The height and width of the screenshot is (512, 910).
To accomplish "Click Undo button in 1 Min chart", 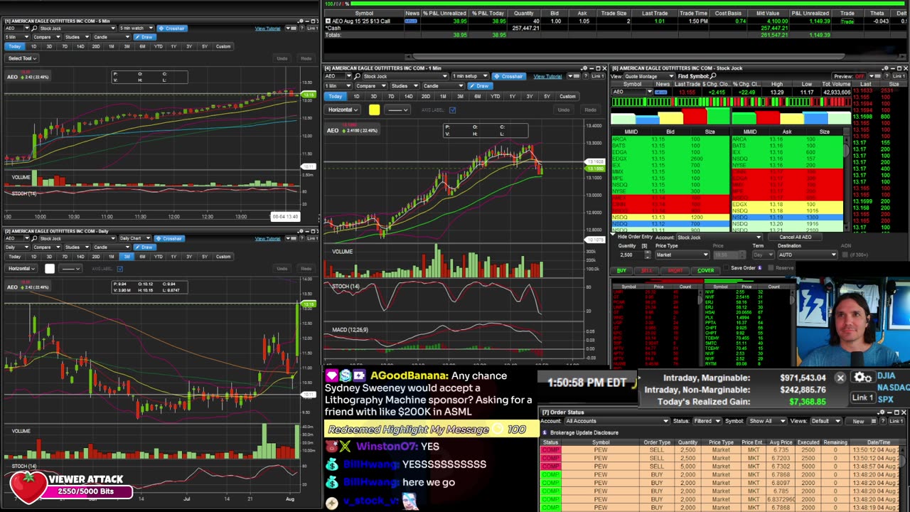I will coord(564,110).
